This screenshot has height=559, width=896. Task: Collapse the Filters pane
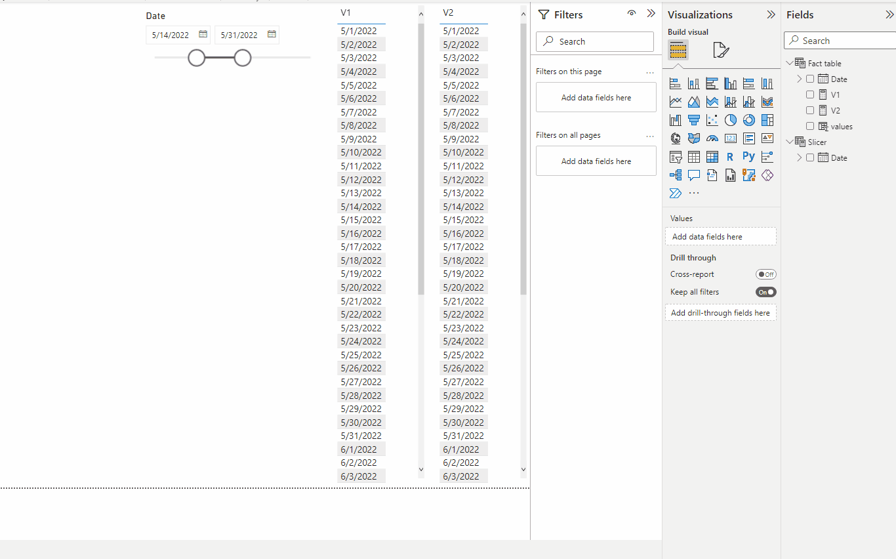(651, 14)
